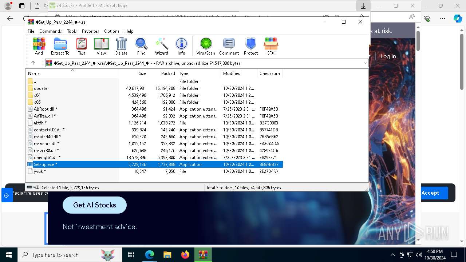The width and height of the screenshot is (466, 262).
Task: Launch the Wizard tool
Action: (161, 46)
